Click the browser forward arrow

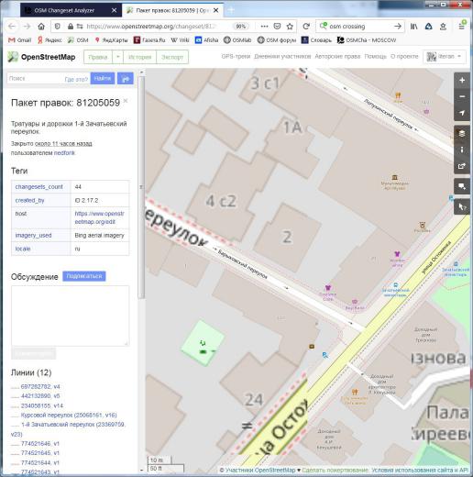27,27
